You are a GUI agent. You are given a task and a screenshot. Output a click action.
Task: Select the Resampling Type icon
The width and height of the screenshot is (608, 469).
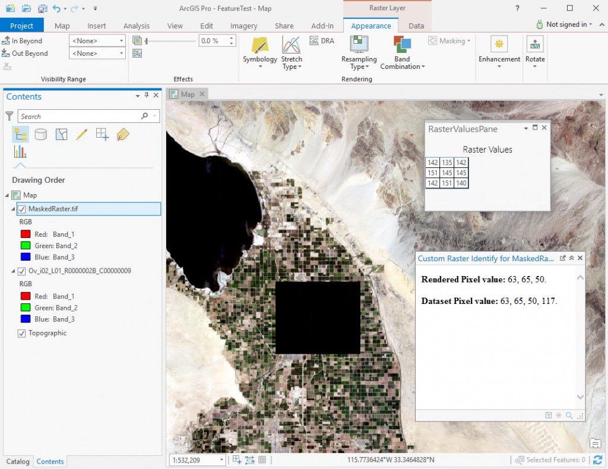coord(359,44)
